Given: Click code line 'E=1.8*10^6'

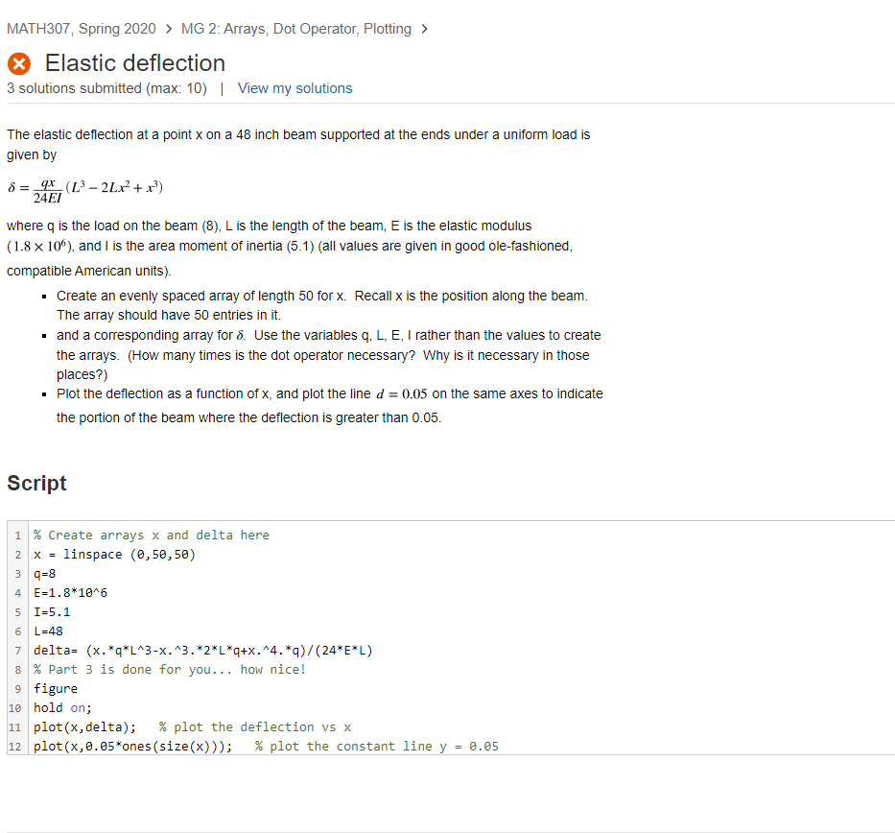Looking at the screenshot, I should click(x=70, y=593).
